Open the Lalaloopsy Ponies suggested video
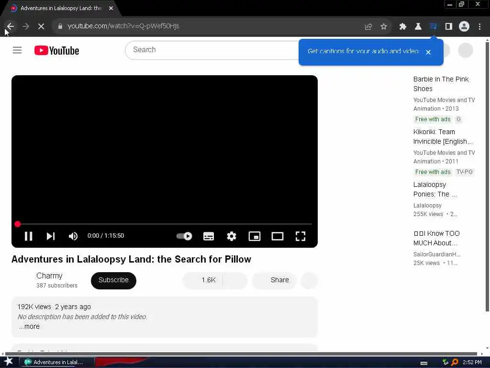The image size is (490, 368). click(x=434, y=189)
